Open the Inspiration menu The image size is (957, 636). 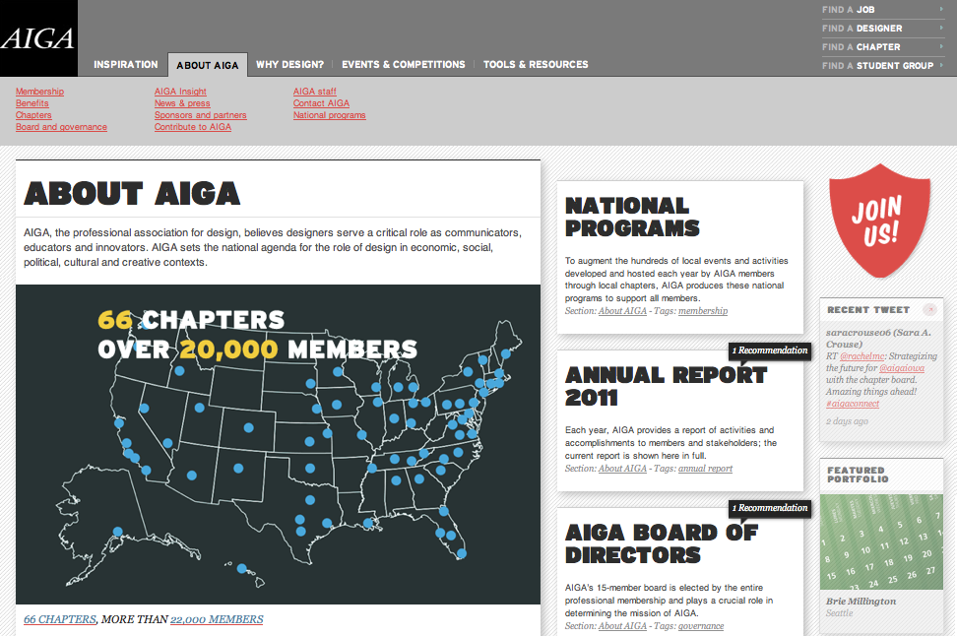click(x=125, y=65)
